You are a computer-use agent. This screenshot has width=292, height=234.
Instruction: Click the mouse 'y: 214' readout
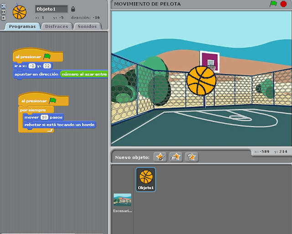(281, 152)
